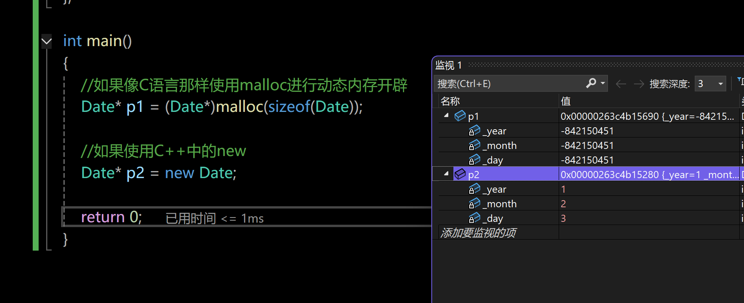Image resolution: width=744 pixels, height=303 pixels.
Task: Click the private field icon of p2 _year
Action: click(474, 189)
